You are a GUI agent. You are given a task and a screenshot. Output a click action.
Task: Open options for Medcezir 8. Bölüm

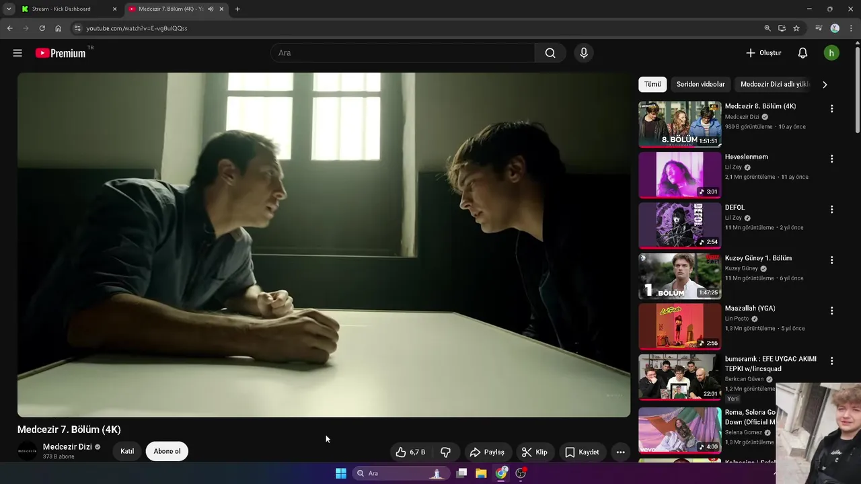[831, 109]
